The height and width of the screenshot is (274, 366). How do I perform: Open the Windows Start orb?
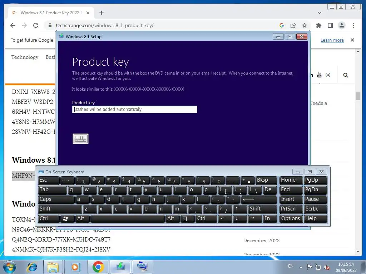(x=10, y=267)
